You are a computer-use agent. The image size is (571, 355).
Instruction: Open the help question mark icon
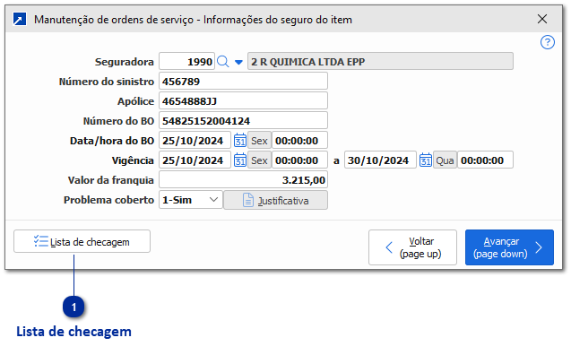548,42
